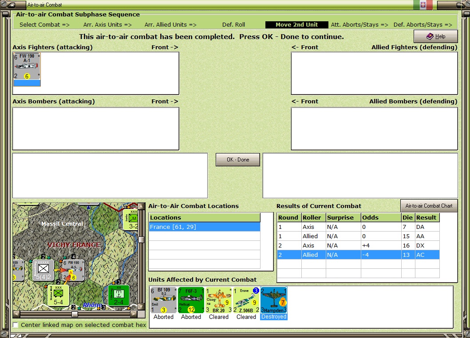This screenshot has height=338, width=470.
Task: Select the Round 1 Allied AA result
Action: [358, 236]
